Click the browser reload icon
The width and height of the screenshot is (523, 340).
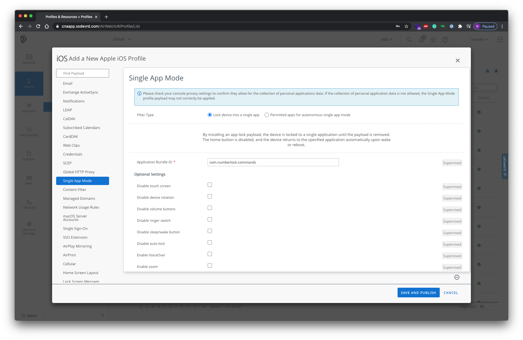[x=38, y=26]
